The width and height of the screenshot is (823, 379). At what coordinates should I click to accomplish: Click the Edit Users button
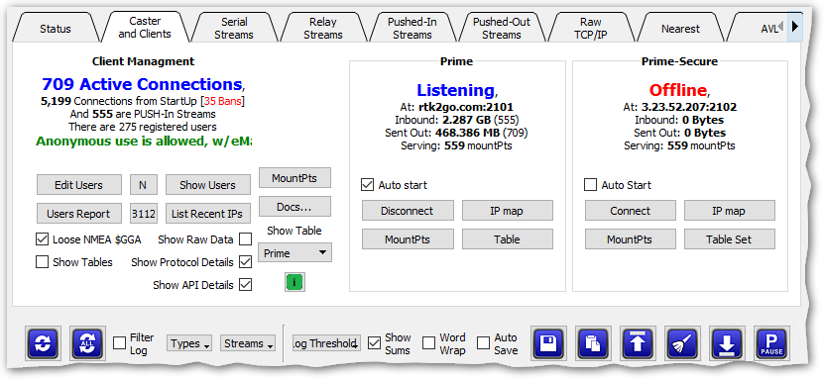click(x=78, y=185)
